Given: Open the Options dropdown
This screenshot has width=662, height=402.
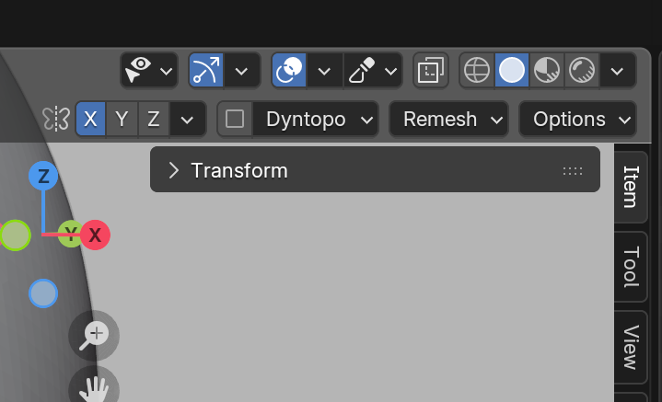Looking at the screenshot, I should (577, 119).
